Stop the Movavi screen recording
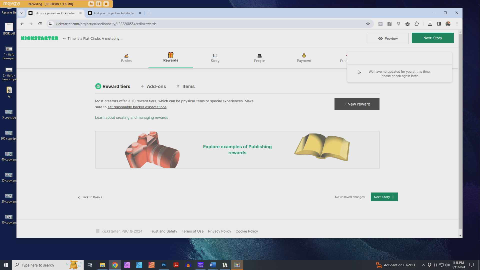 106,4
